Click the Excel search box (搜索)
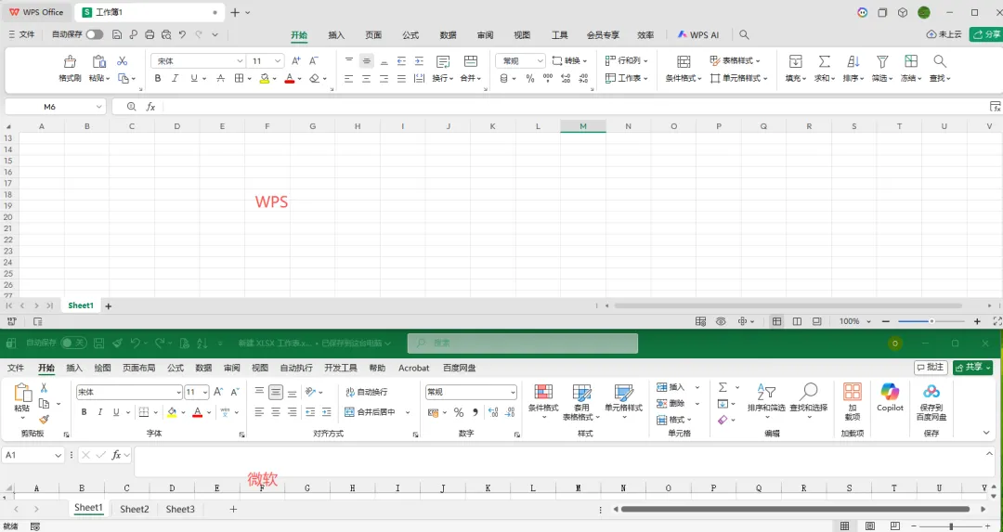Viewport: 1003px width, 532px height. pyautogui.click(x=523, y=344)
